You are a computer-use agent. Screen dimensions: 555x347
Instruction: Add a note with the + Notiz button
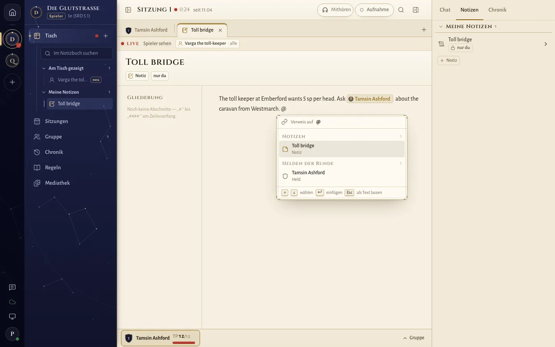coord(449,61)
